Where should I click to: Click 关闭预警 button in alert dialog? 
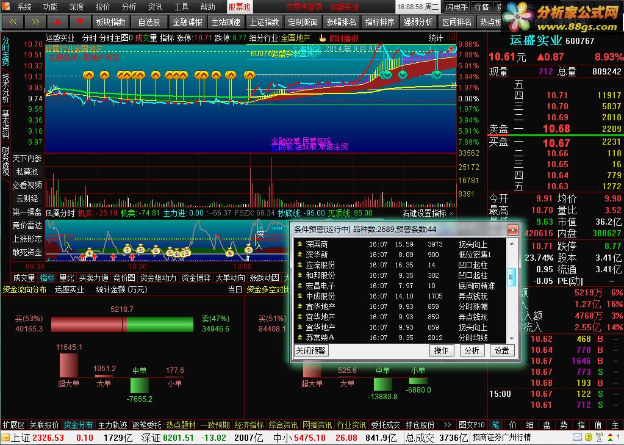click(x=311, y=350)
